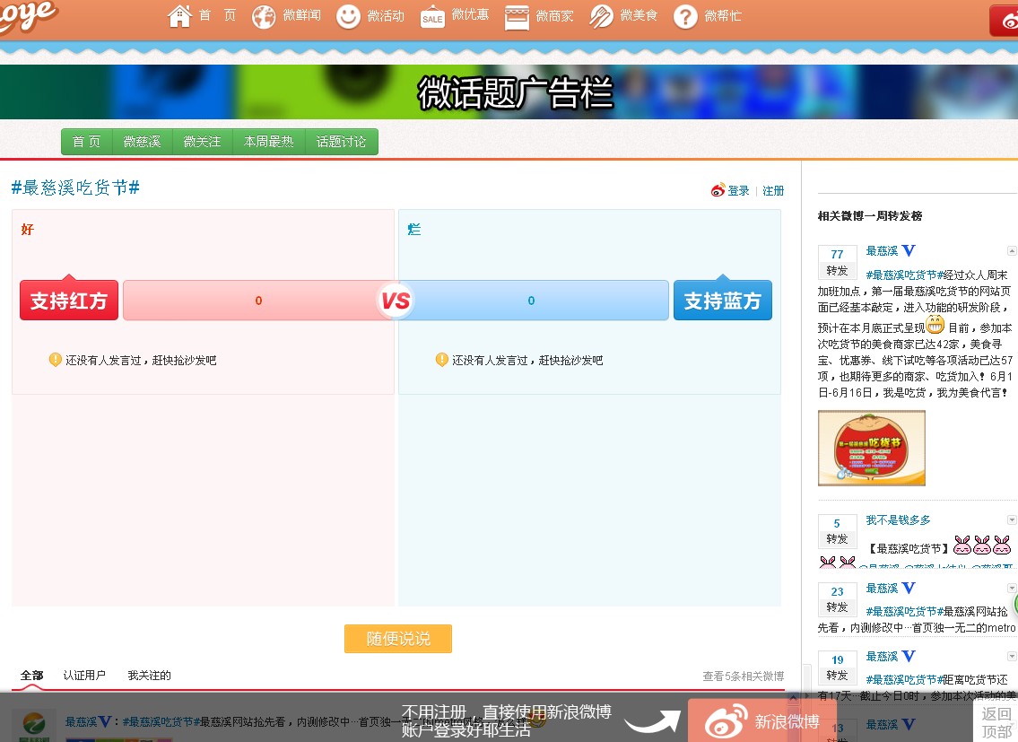This screenshot has width=1018, height=742.
Task: Click the oye logo in the header
Action: coord(30,15)
